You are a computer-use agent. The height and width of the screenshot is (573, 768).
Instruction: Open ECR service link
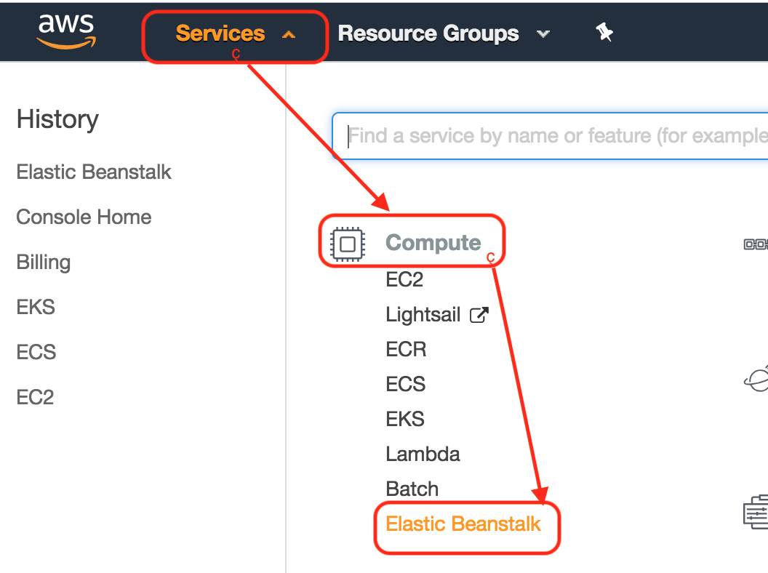tap(406, 350)
